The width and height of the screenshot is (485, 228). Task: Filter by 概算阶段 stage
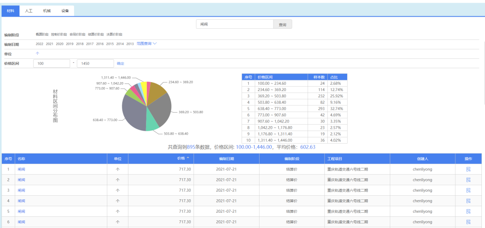click(x=42, y=34)
